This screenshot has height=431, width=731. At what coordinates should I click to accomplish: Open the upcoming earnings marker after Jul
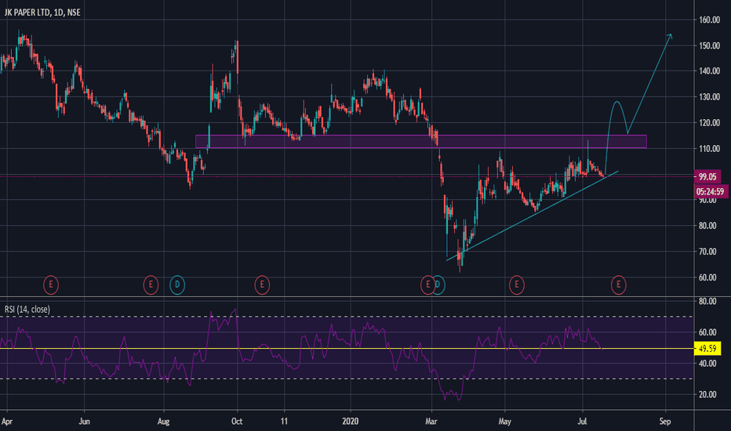(x=619, y=284)
